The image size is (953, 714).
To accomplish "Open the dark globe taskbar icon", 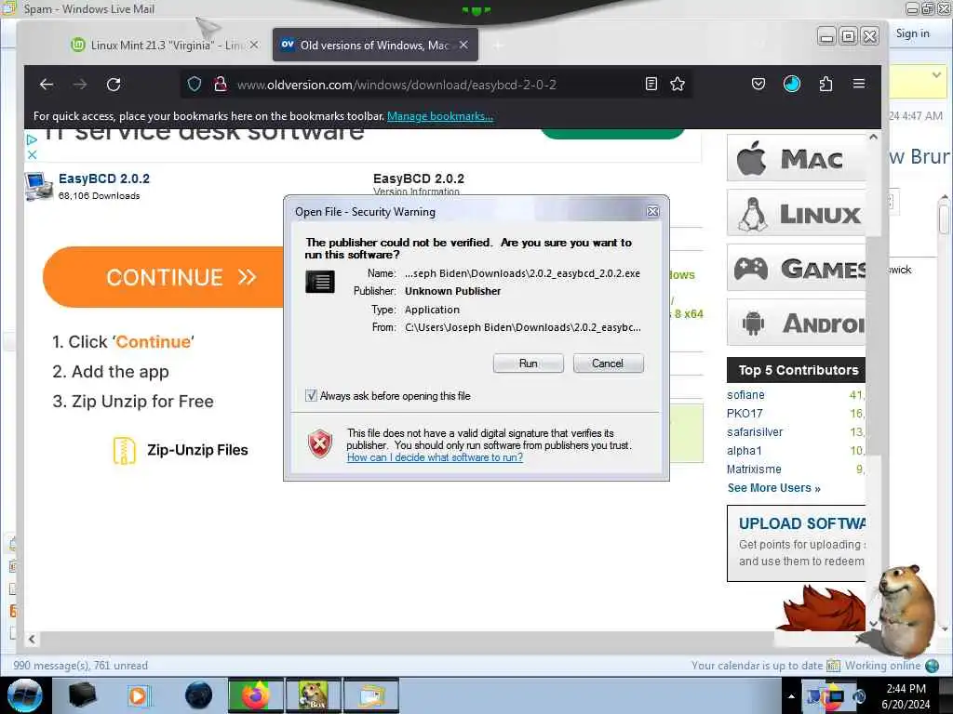I will [199, 695].
